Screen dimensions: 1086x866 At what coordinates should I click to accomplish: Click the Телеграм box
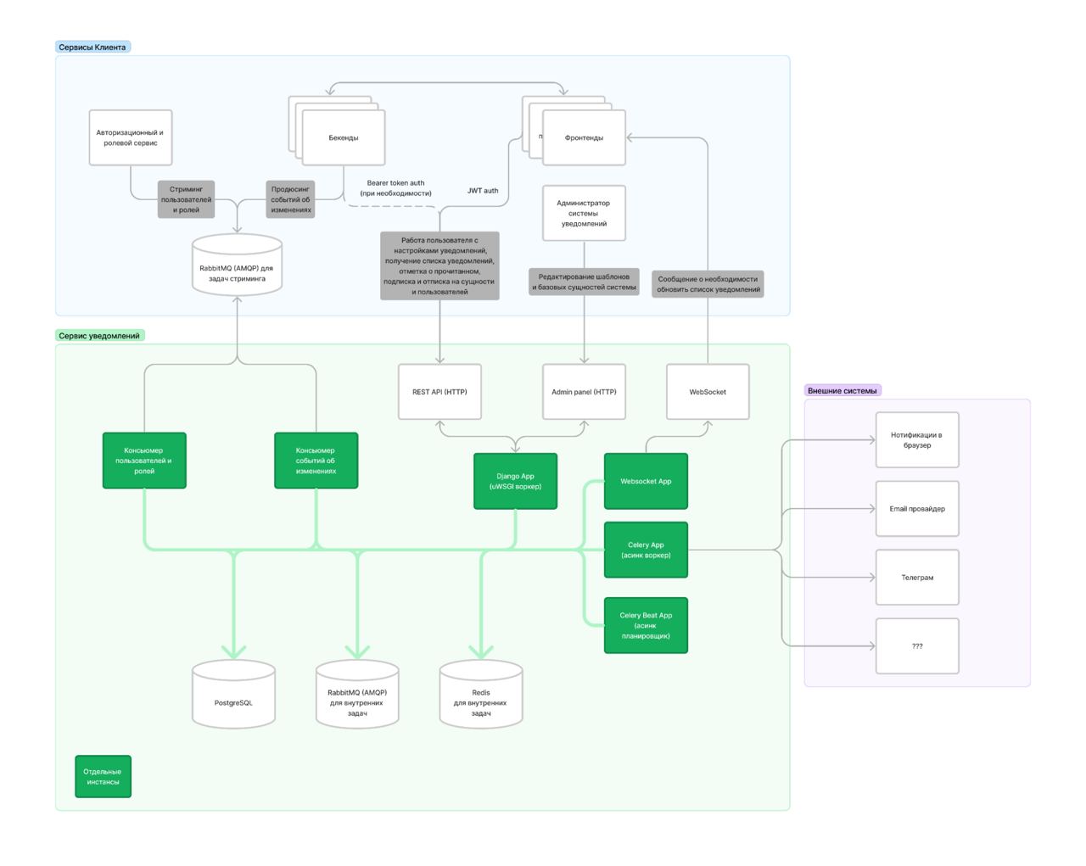pyautogui.click(x=917, y=578)
